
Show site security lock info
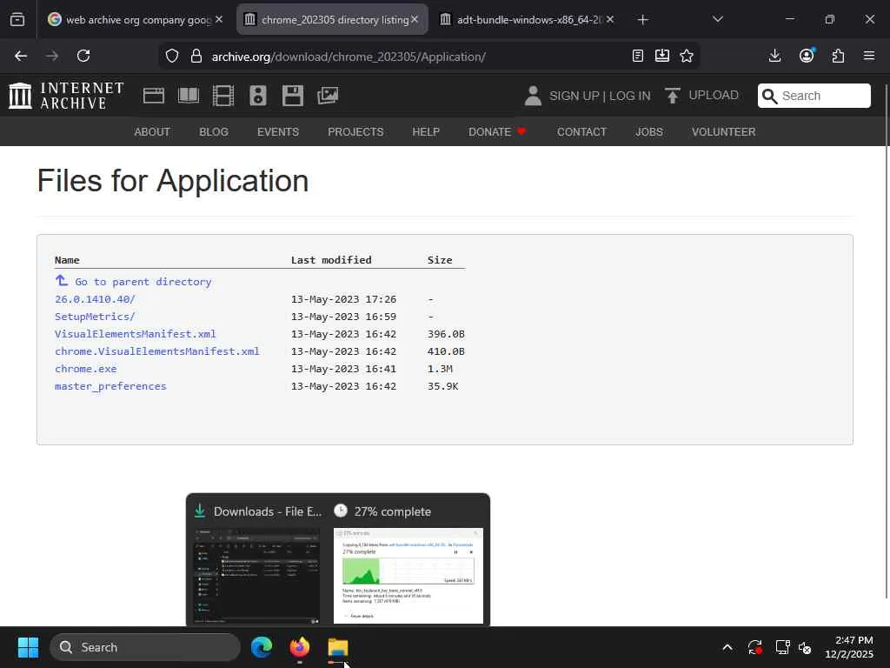[196, 56]
